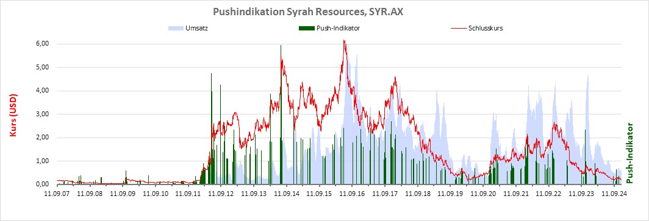Click the right Push-Indikator axis title
The height and width of the screenshot is (221, 649).
[630, 153]
